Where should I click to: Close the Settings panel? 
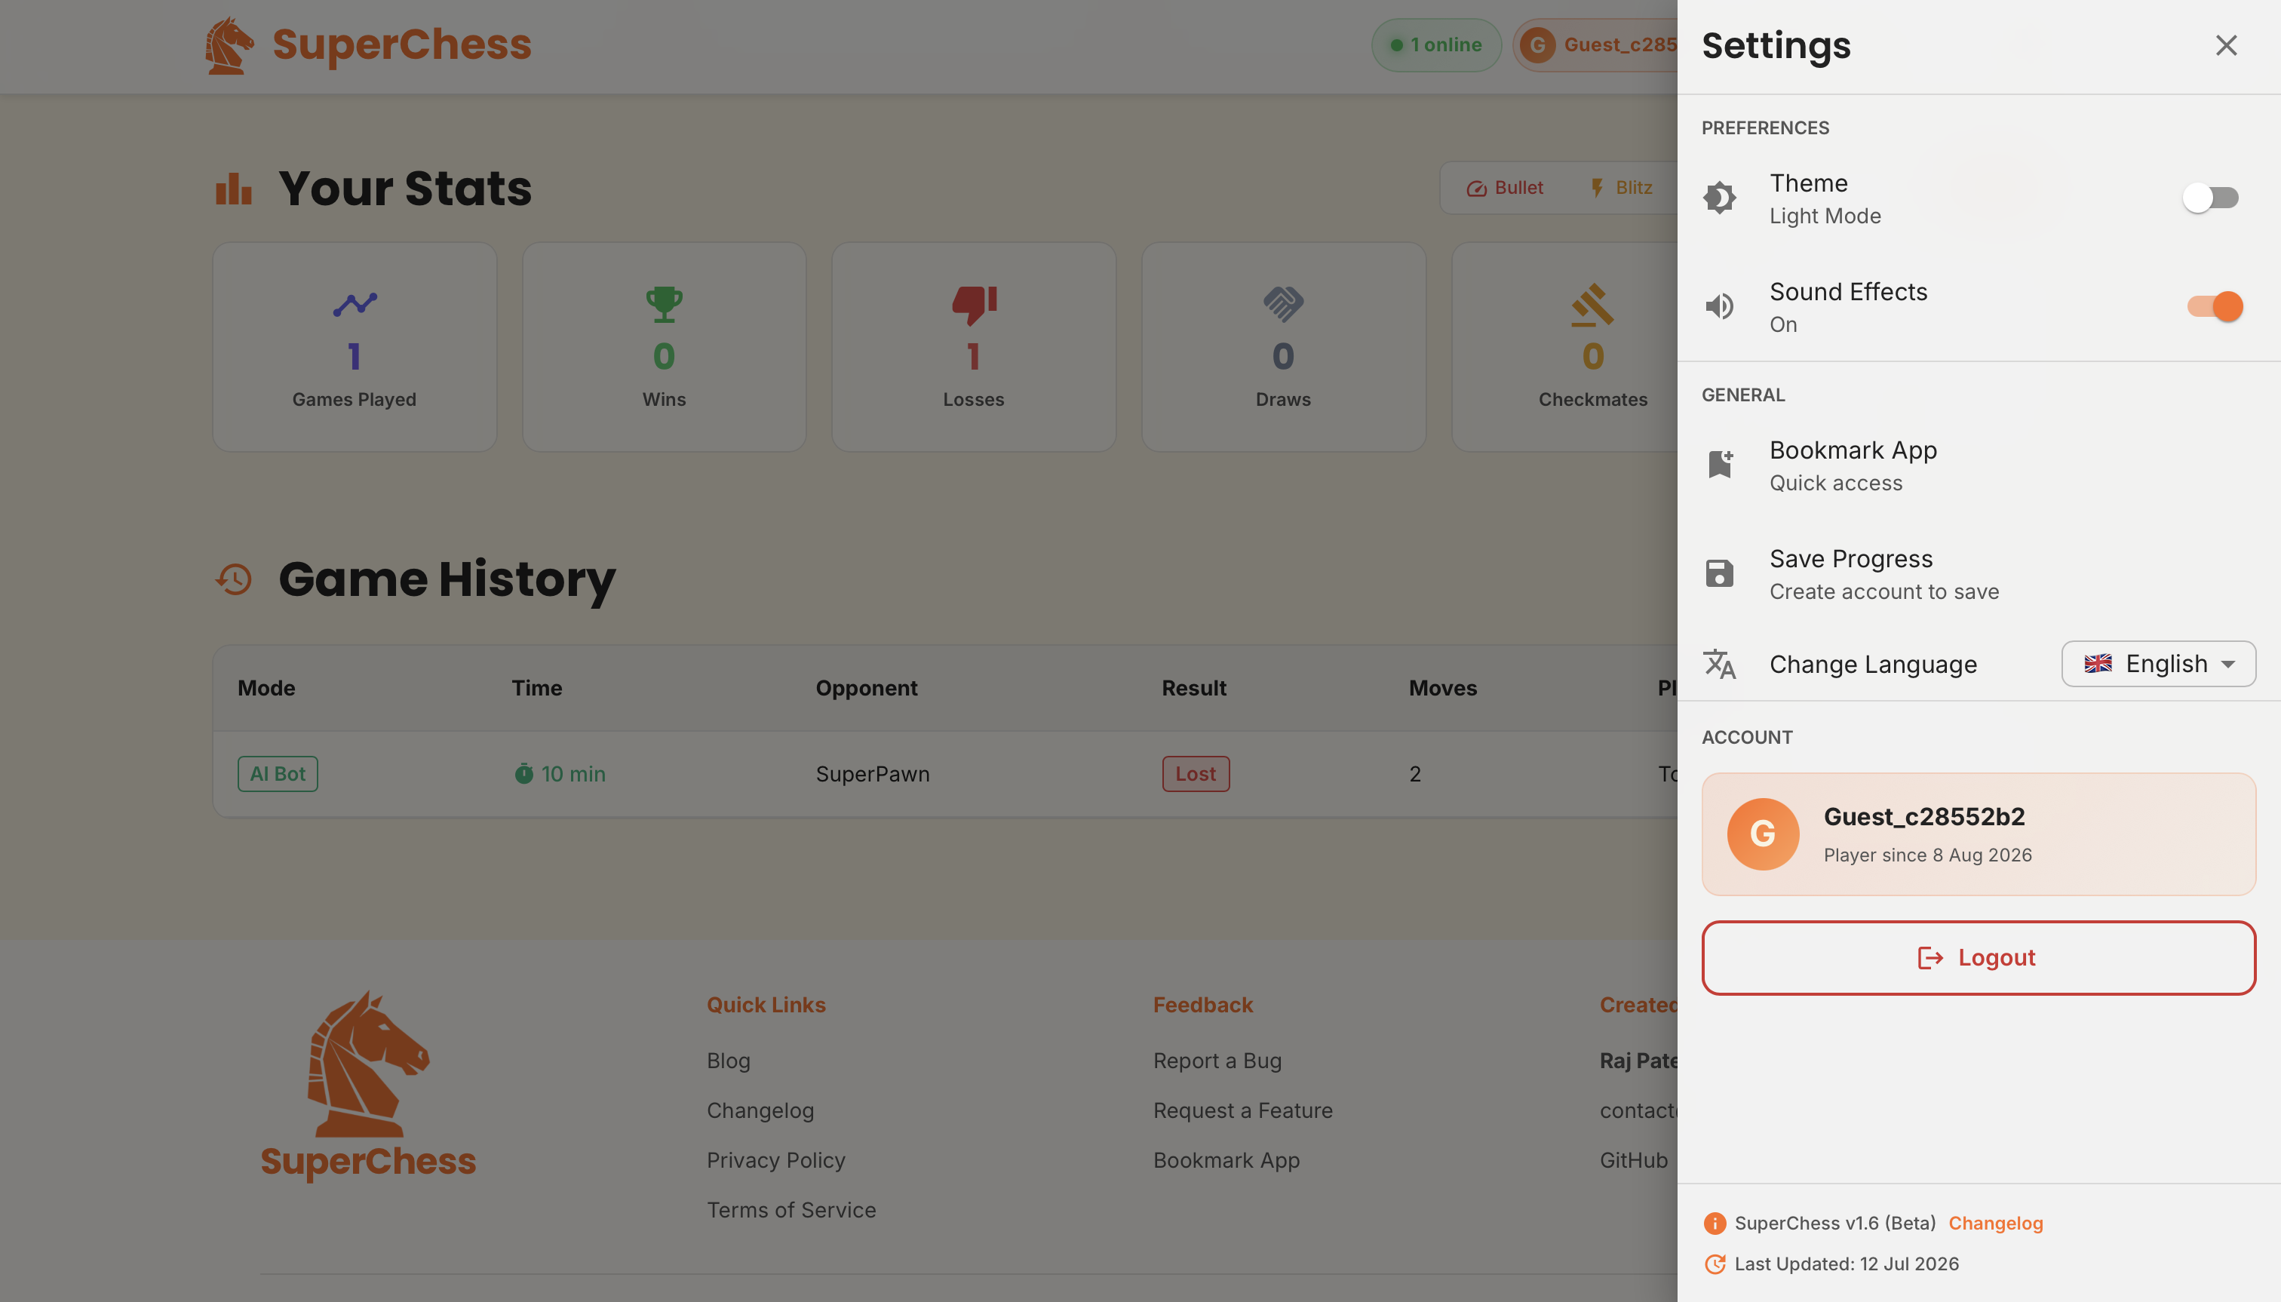click(2226, 45)
